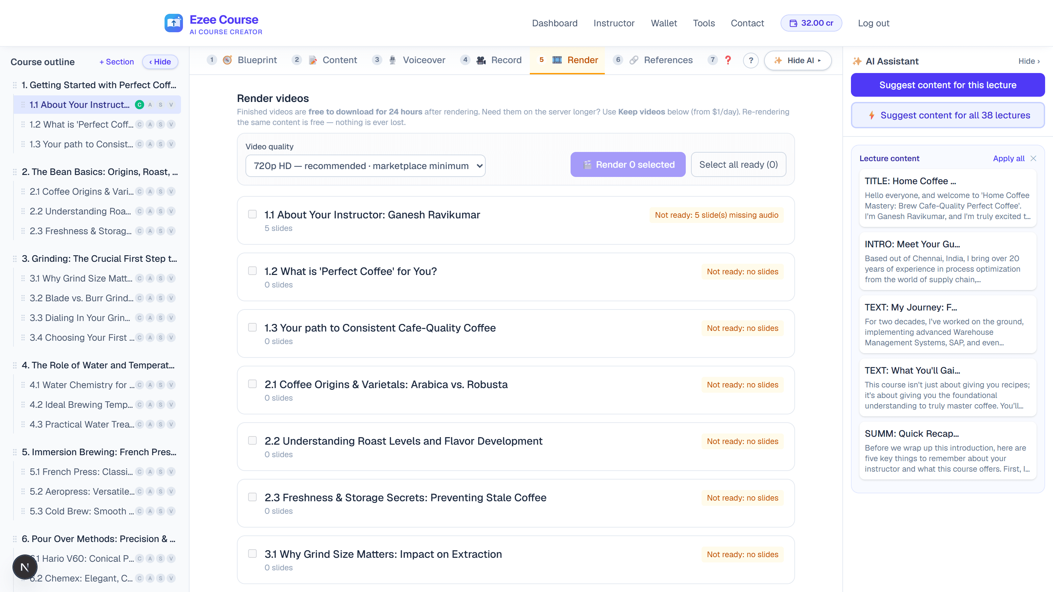Open the Video quality 720p HD dropdown
The image size is (1053, 592).
[365, 165]
